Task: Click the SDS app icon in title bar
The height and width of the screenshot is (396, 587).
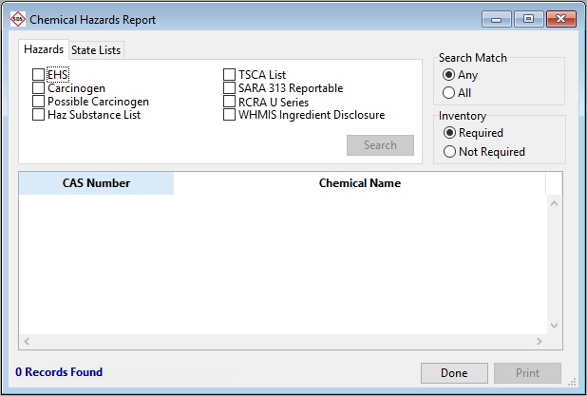Action: (16, 19)
